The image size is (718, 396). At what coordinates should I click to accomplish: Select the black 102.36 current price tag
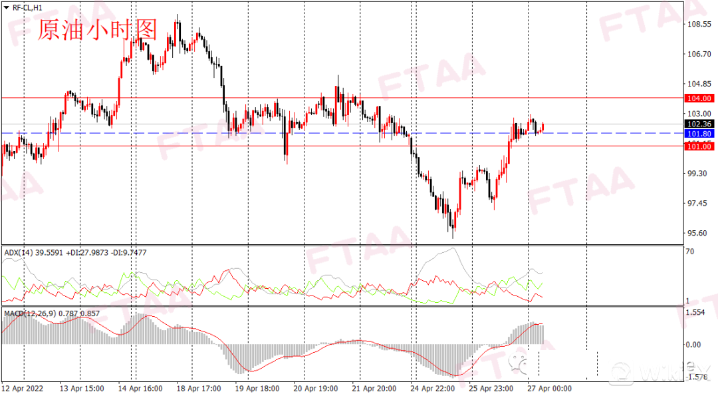(x=699, y=124)
